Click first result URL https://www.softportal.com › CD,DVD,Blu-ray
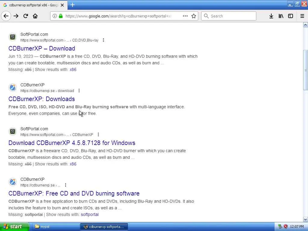This screenshot has width=308, height=231. coord(59,40)
